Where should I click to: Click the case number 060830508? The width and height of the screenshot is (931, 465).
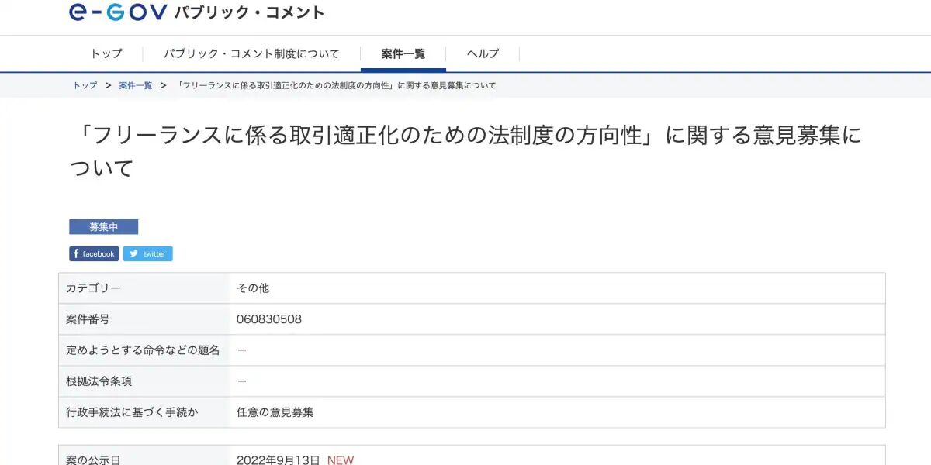tap(269, 319)
